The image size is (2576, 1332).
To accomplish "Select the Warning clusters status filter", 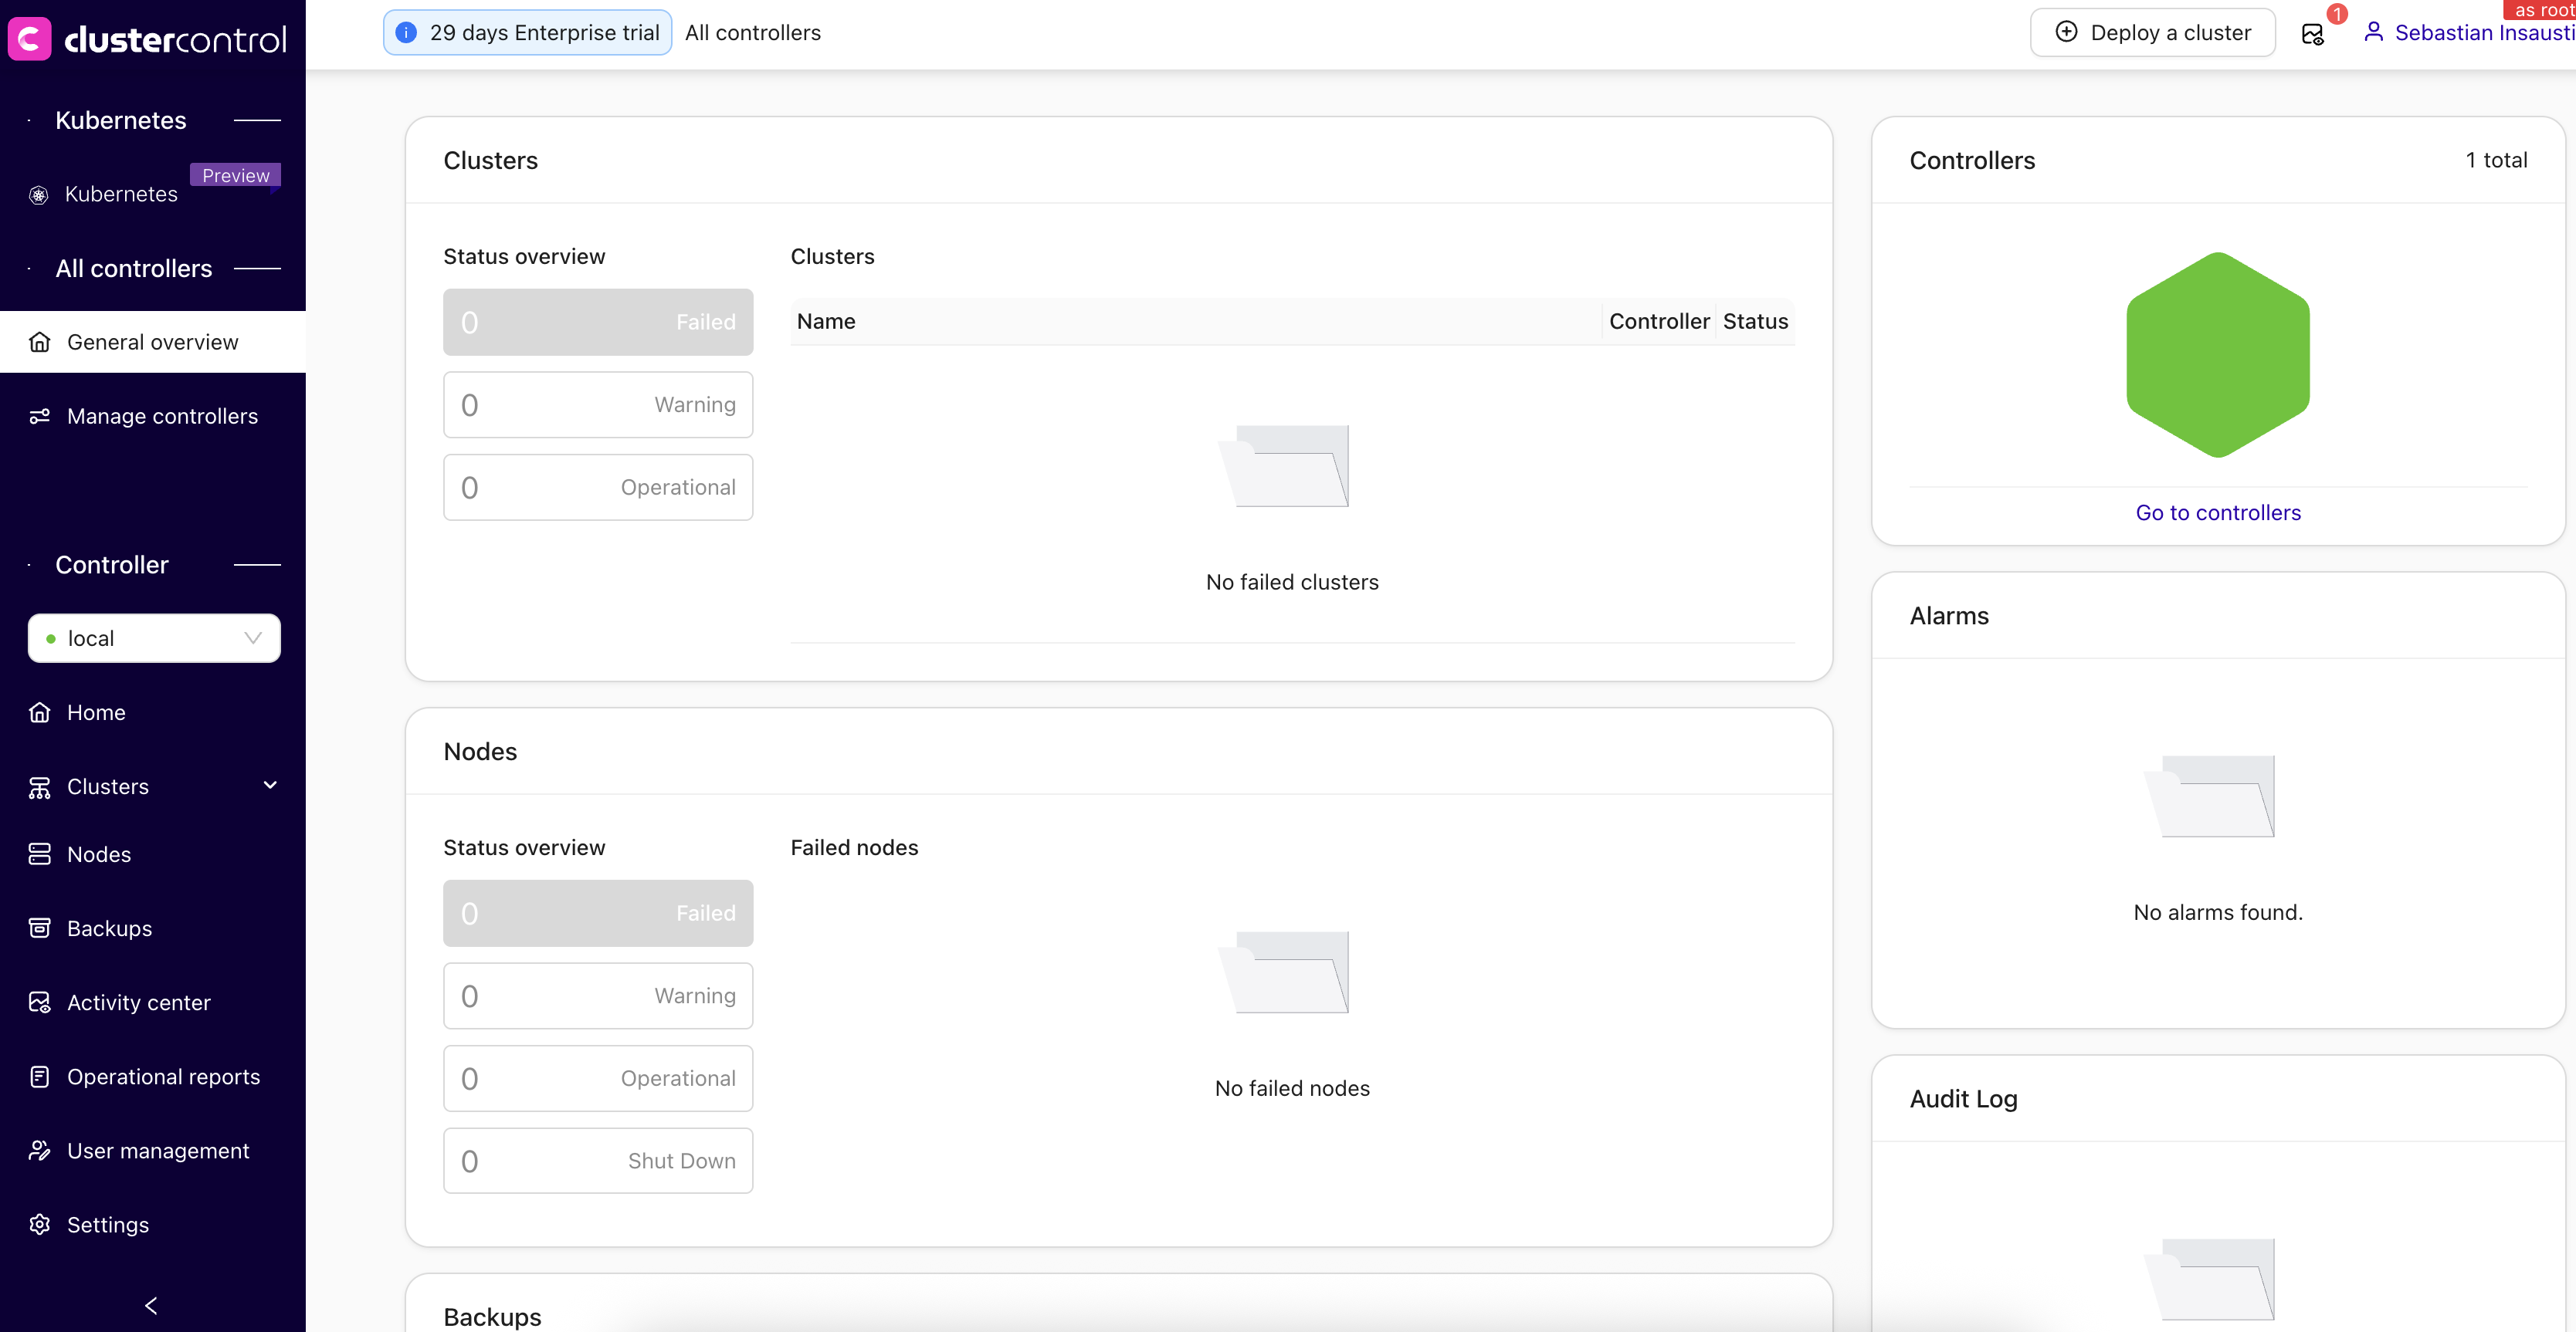I will (x=597, y=404).
